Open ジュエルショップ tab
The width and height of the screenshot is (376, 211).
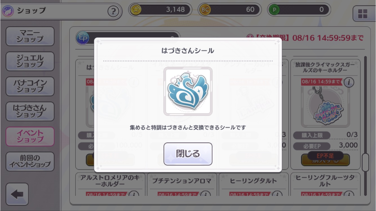pyautogui.click(x=30, y=61)
